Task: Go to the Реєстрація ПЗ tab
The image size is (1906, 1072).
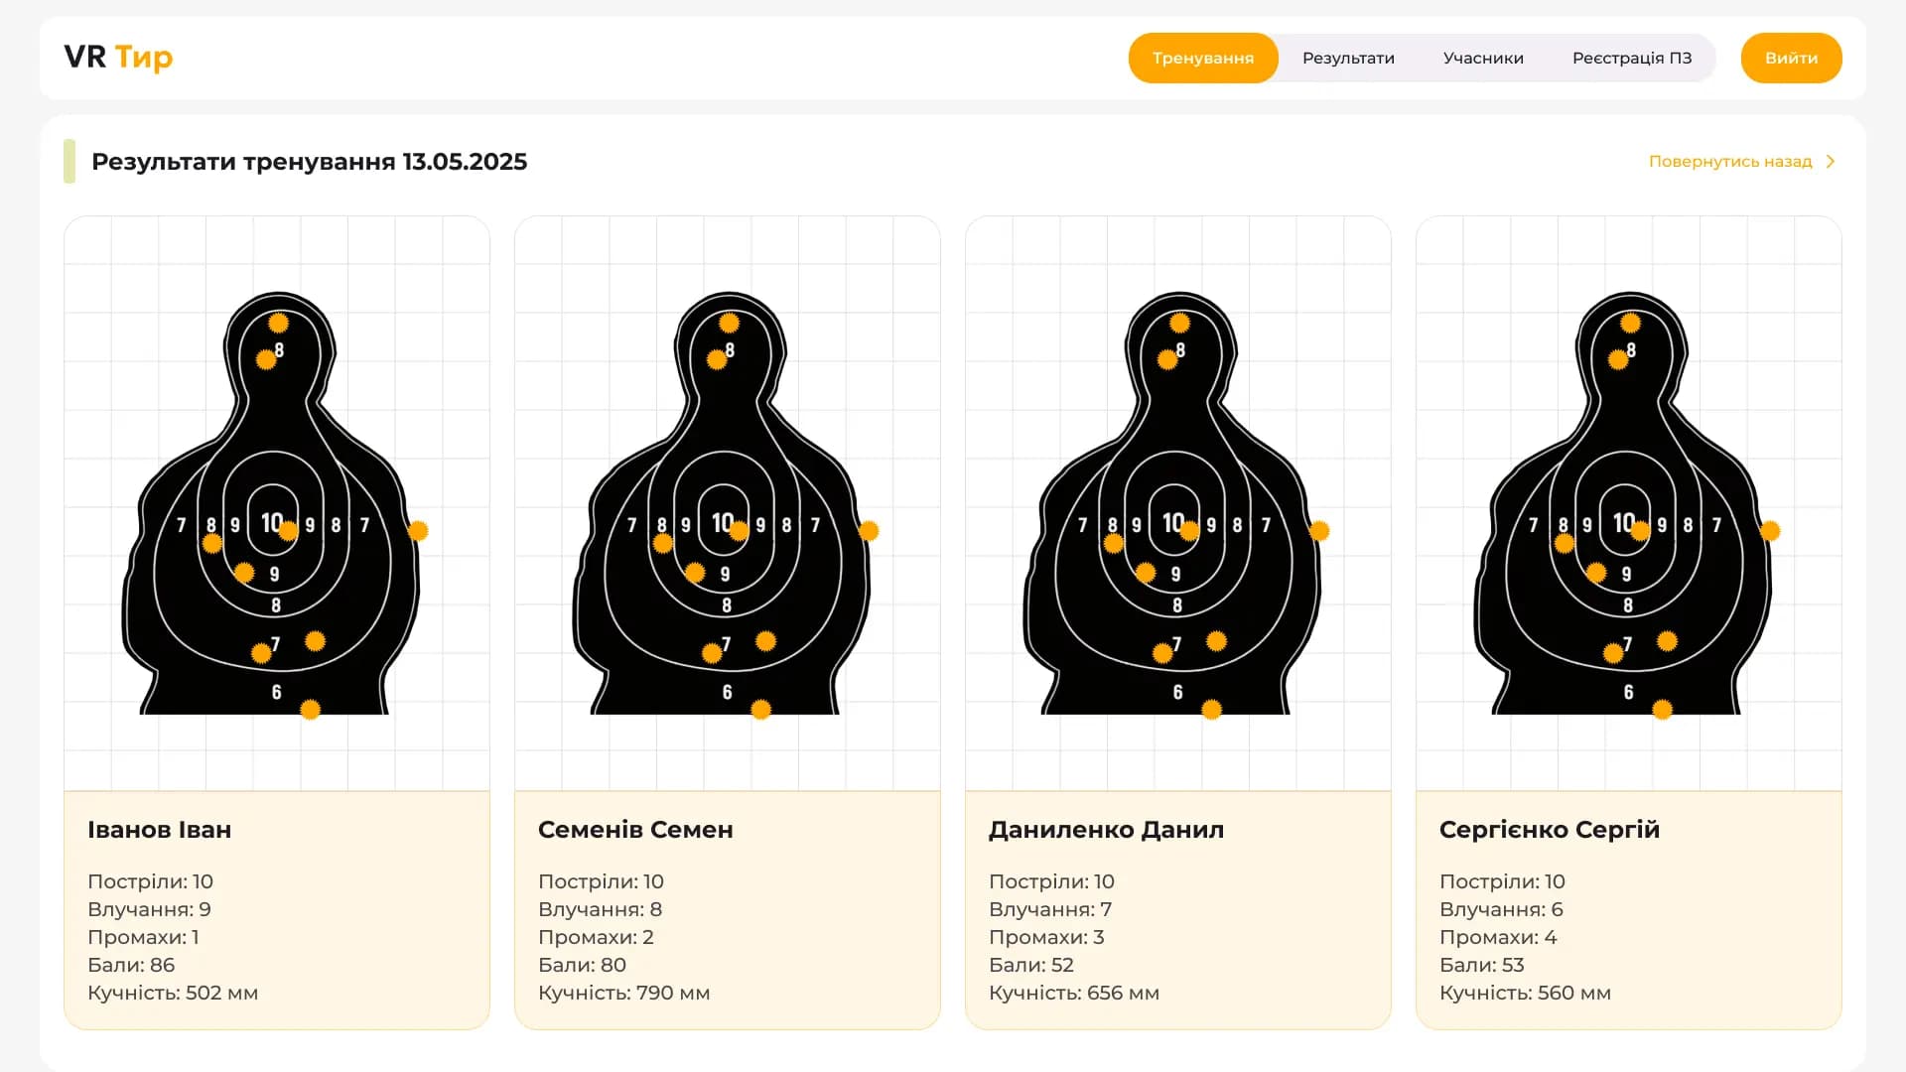Action: [x=1631, y=59]
